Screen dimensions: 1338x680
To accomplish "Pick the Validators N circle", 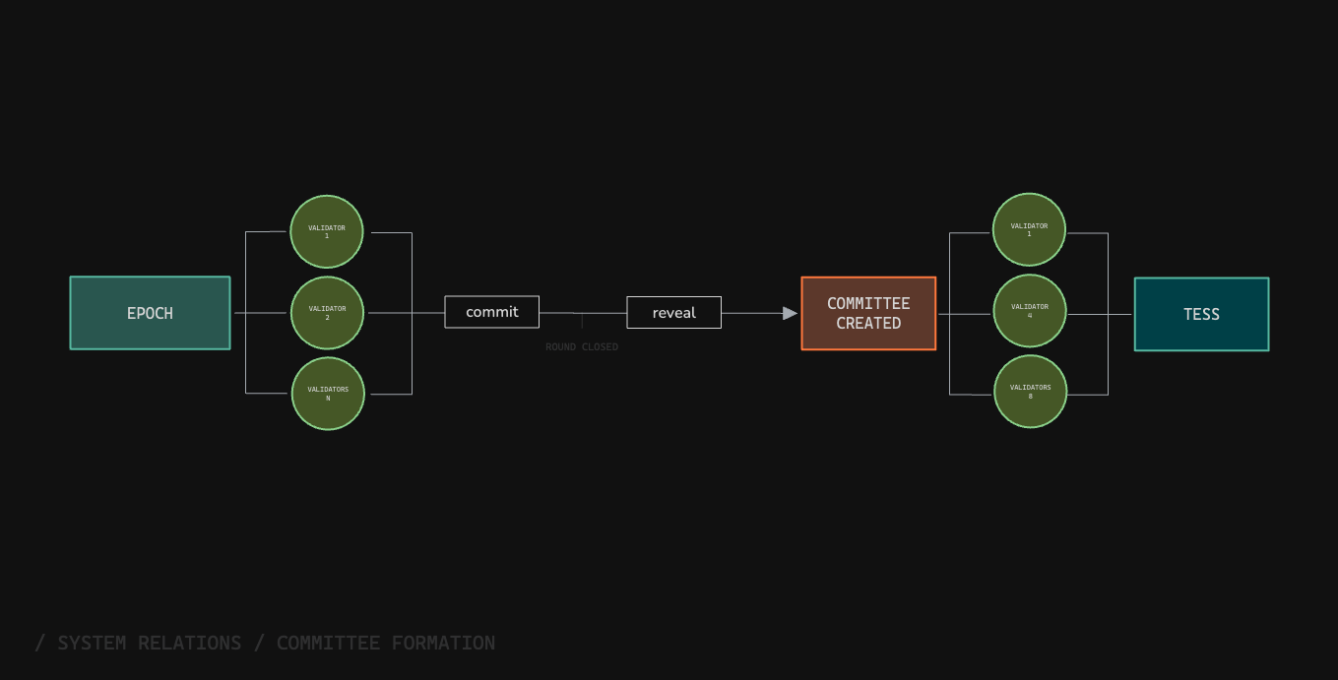I will point(328,394).
